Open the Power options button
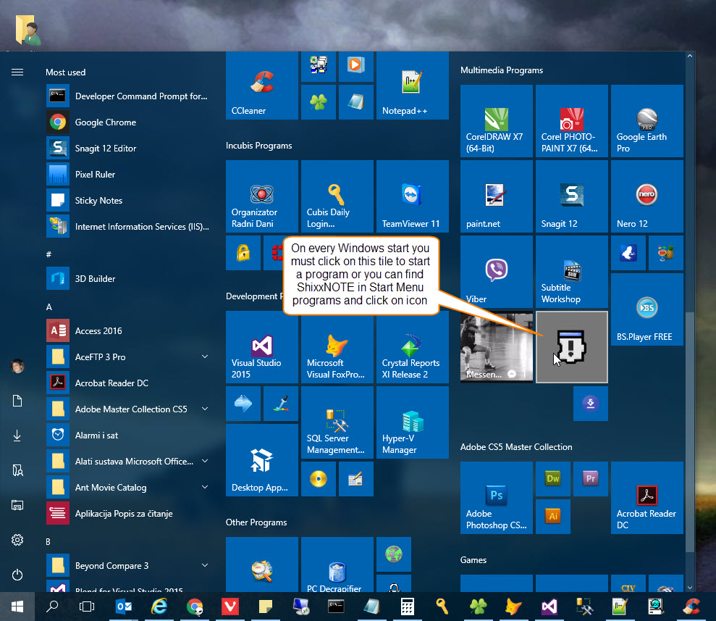 pos(17,575)
